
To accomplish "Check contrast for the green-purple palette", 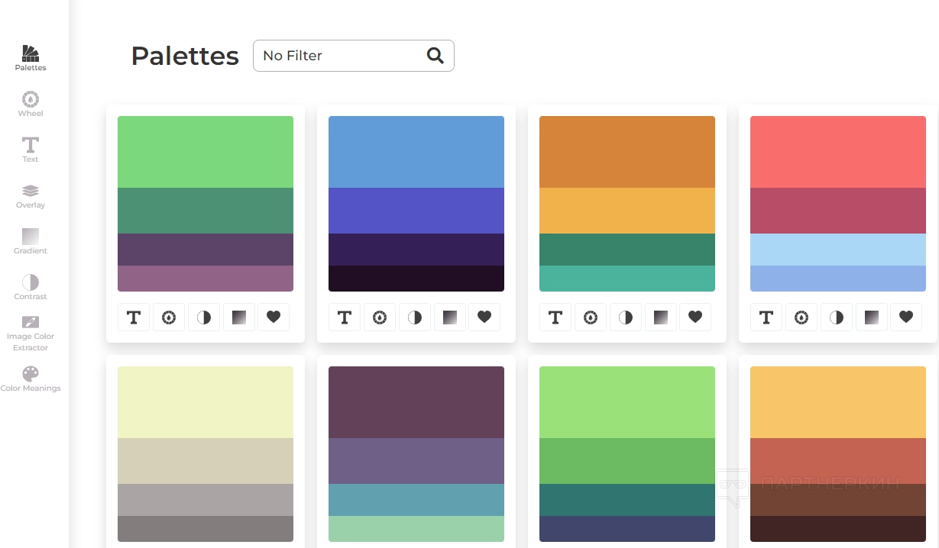I will pos(204,318).
